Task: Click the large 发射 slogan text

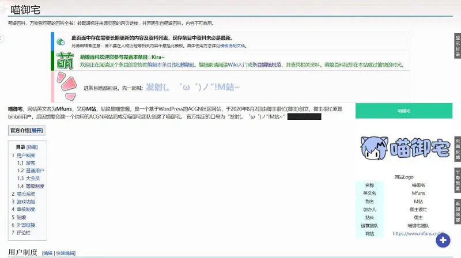Action: pyautogui.click(x=193, y=87)
